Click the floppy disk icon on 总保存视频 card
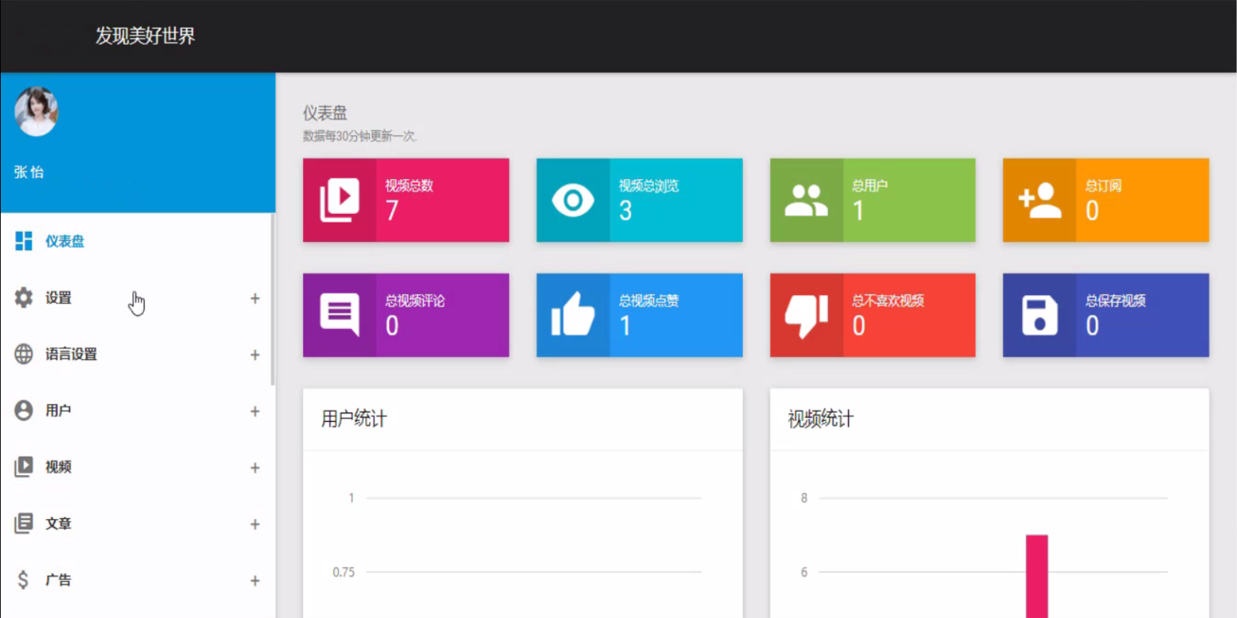 (1040, 315)
